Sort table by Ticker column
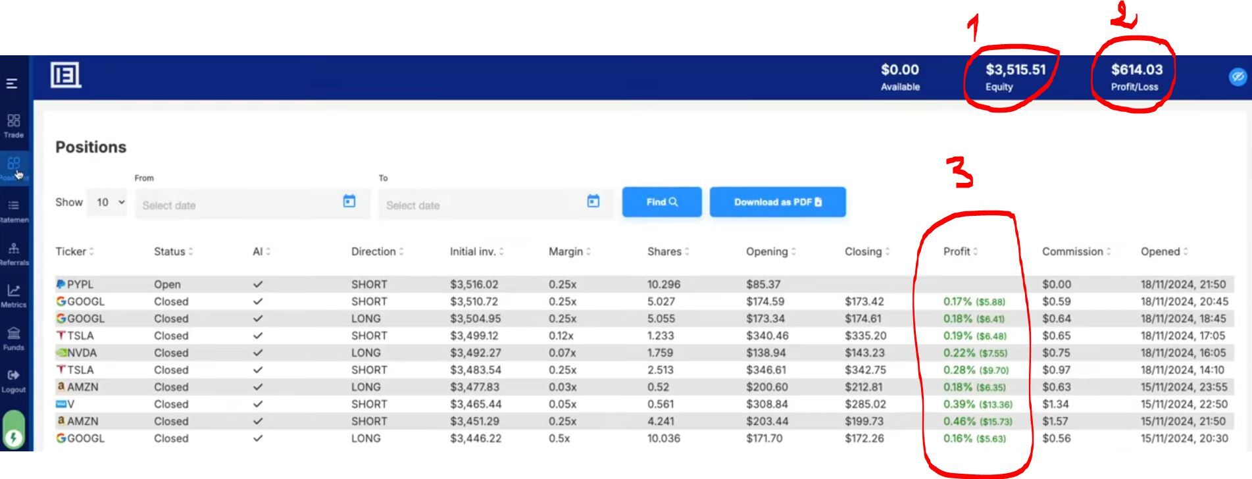 [x=75, y=251]
